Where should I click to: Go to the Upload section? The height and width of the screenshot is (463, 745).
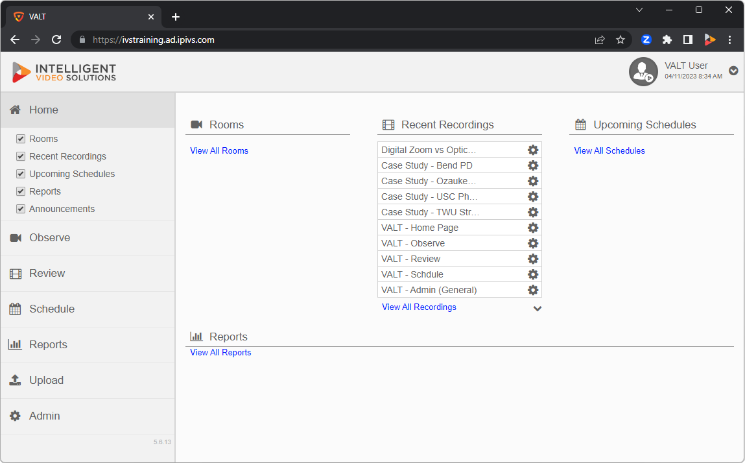point(88,380)
